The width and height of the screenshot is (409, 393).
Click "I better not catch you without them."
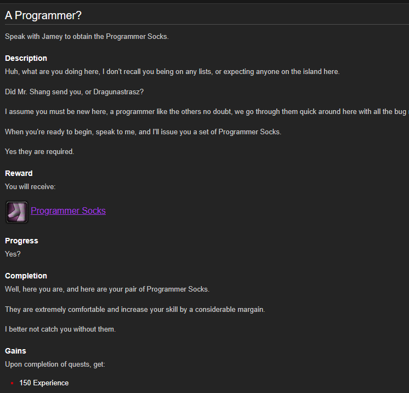[60, 329]
